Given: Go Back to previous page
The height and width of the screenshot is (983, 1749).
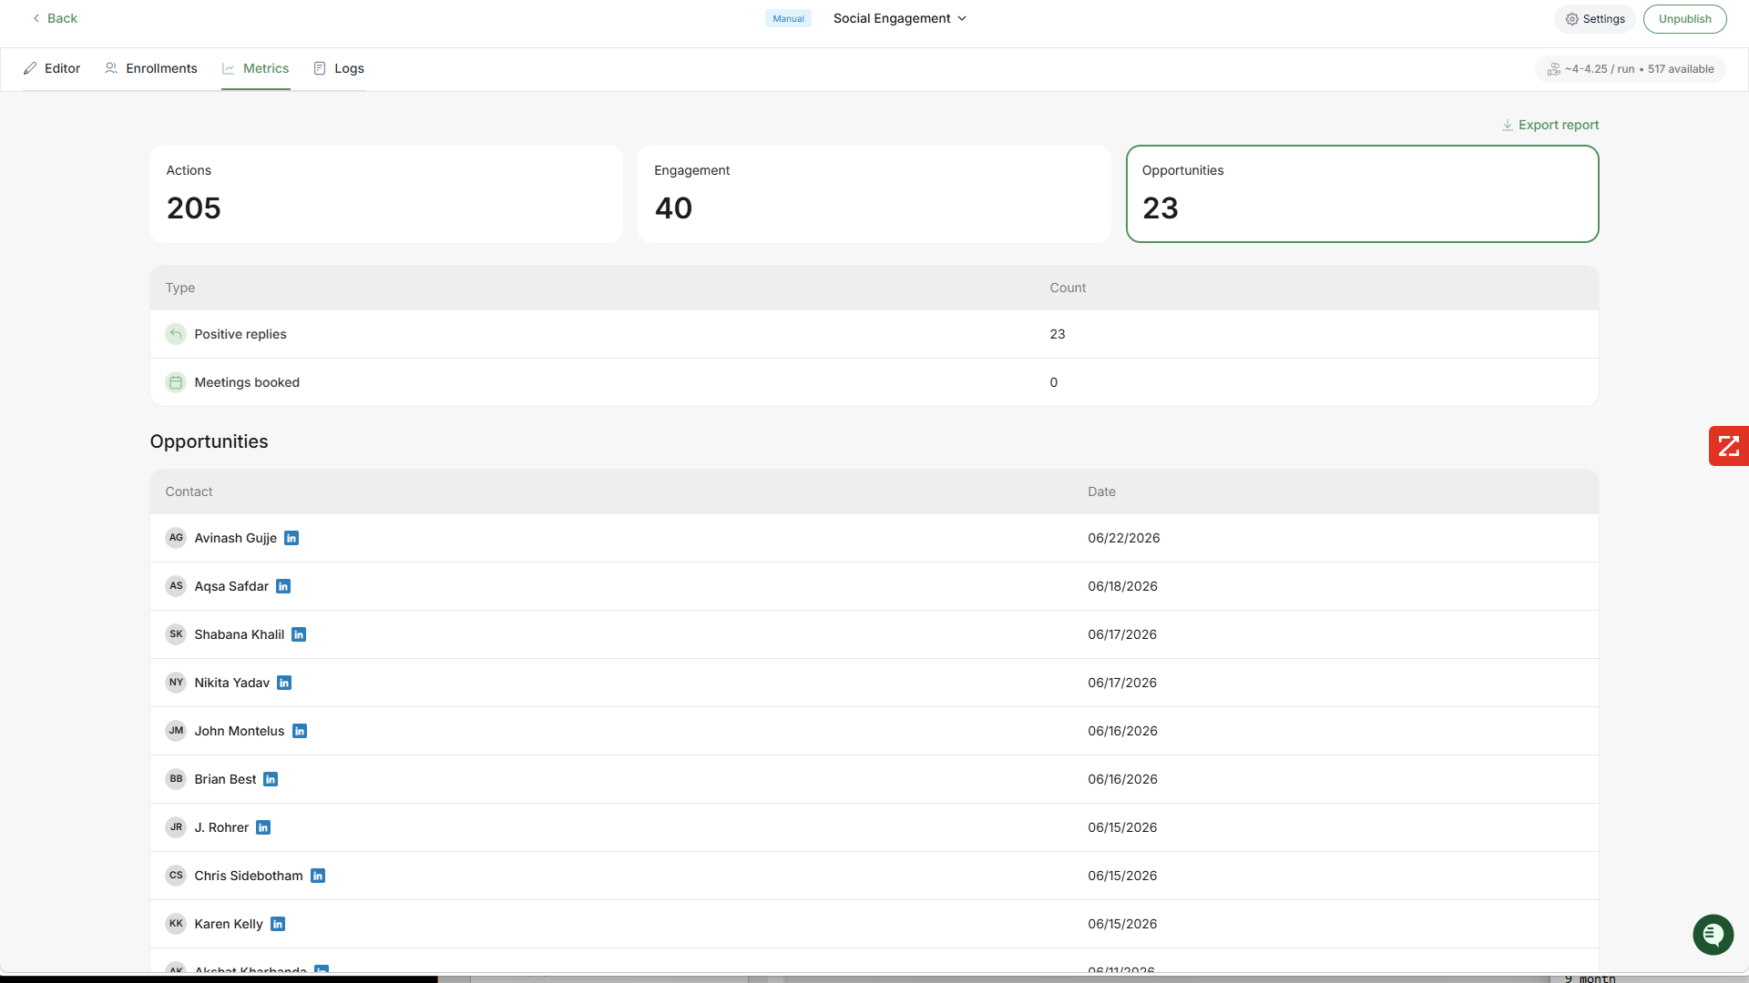Looking at the screenshot, I should 55,18.
